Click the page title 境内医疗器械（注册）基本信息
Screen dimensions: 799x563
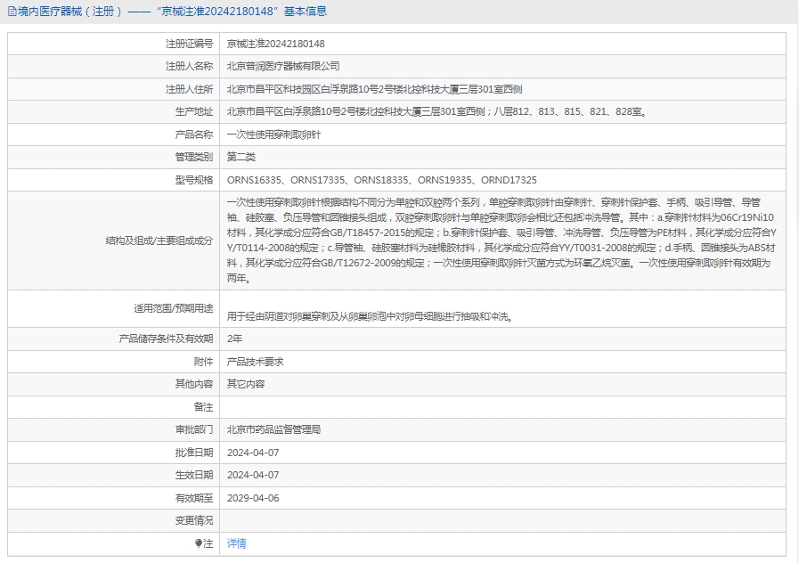172,12
